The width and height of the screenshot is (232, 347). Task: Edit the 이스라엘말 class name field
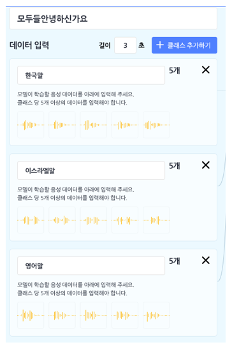click(x=91, y=170)
